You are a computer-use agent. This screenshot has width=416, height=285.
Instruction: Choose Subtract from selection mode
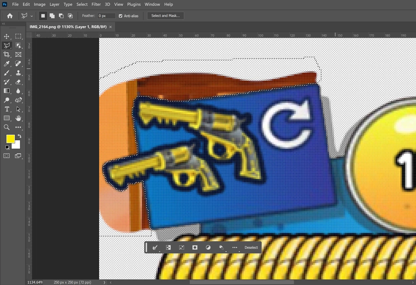coord(61,16)
